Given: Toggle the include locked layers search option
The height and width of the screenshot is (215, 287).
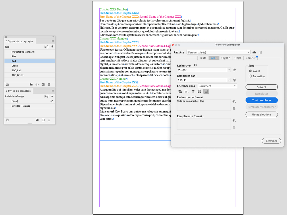Looking at the screenshot, I should (180, 91).
